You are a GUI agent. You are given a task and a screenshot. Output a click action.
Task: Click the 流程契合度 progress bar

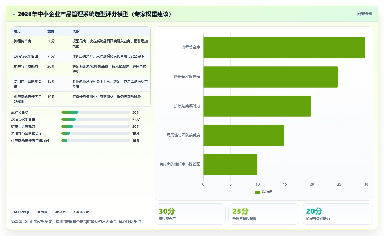[x=96, y=112]
